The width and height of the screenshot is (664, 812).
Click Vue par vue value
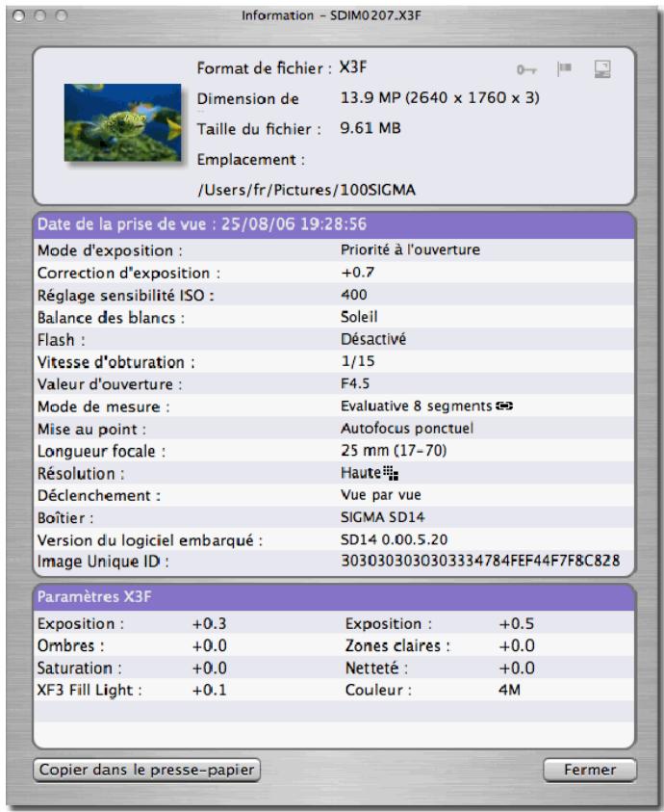coord(380,495)
